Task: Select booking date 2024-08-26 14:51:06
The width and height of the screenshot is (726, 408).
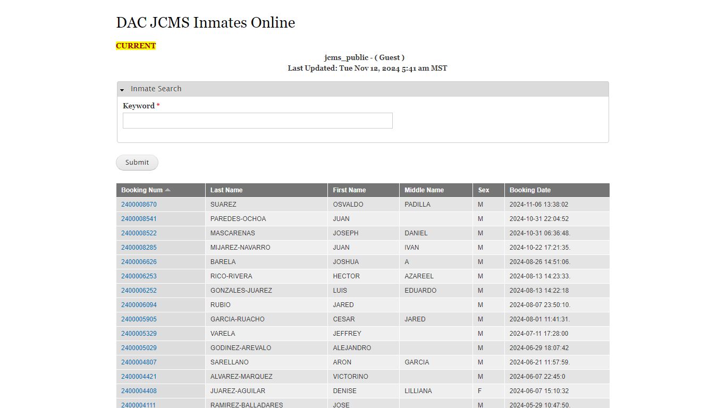Action: tap(557, 262)
